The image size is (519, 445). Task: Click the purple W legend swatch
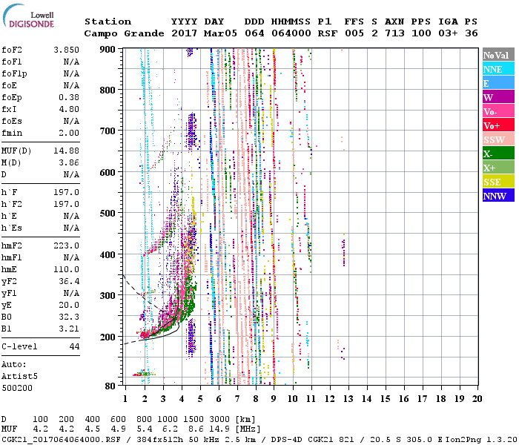pos(498,97)
